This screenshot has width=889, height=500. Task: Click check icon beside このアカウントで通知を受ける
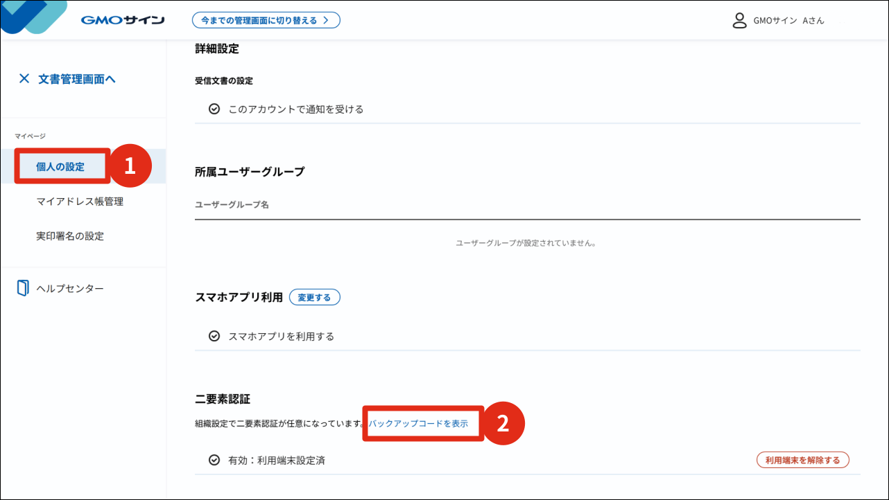coord(214,109)
